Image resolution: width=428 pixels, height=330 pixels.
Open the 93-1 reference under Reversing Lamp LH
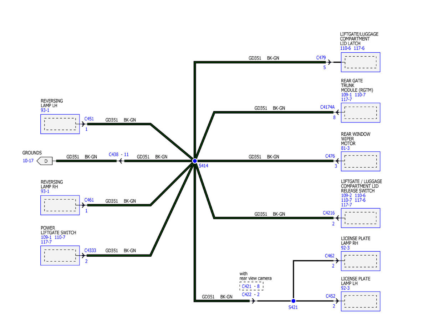[45, 110]
